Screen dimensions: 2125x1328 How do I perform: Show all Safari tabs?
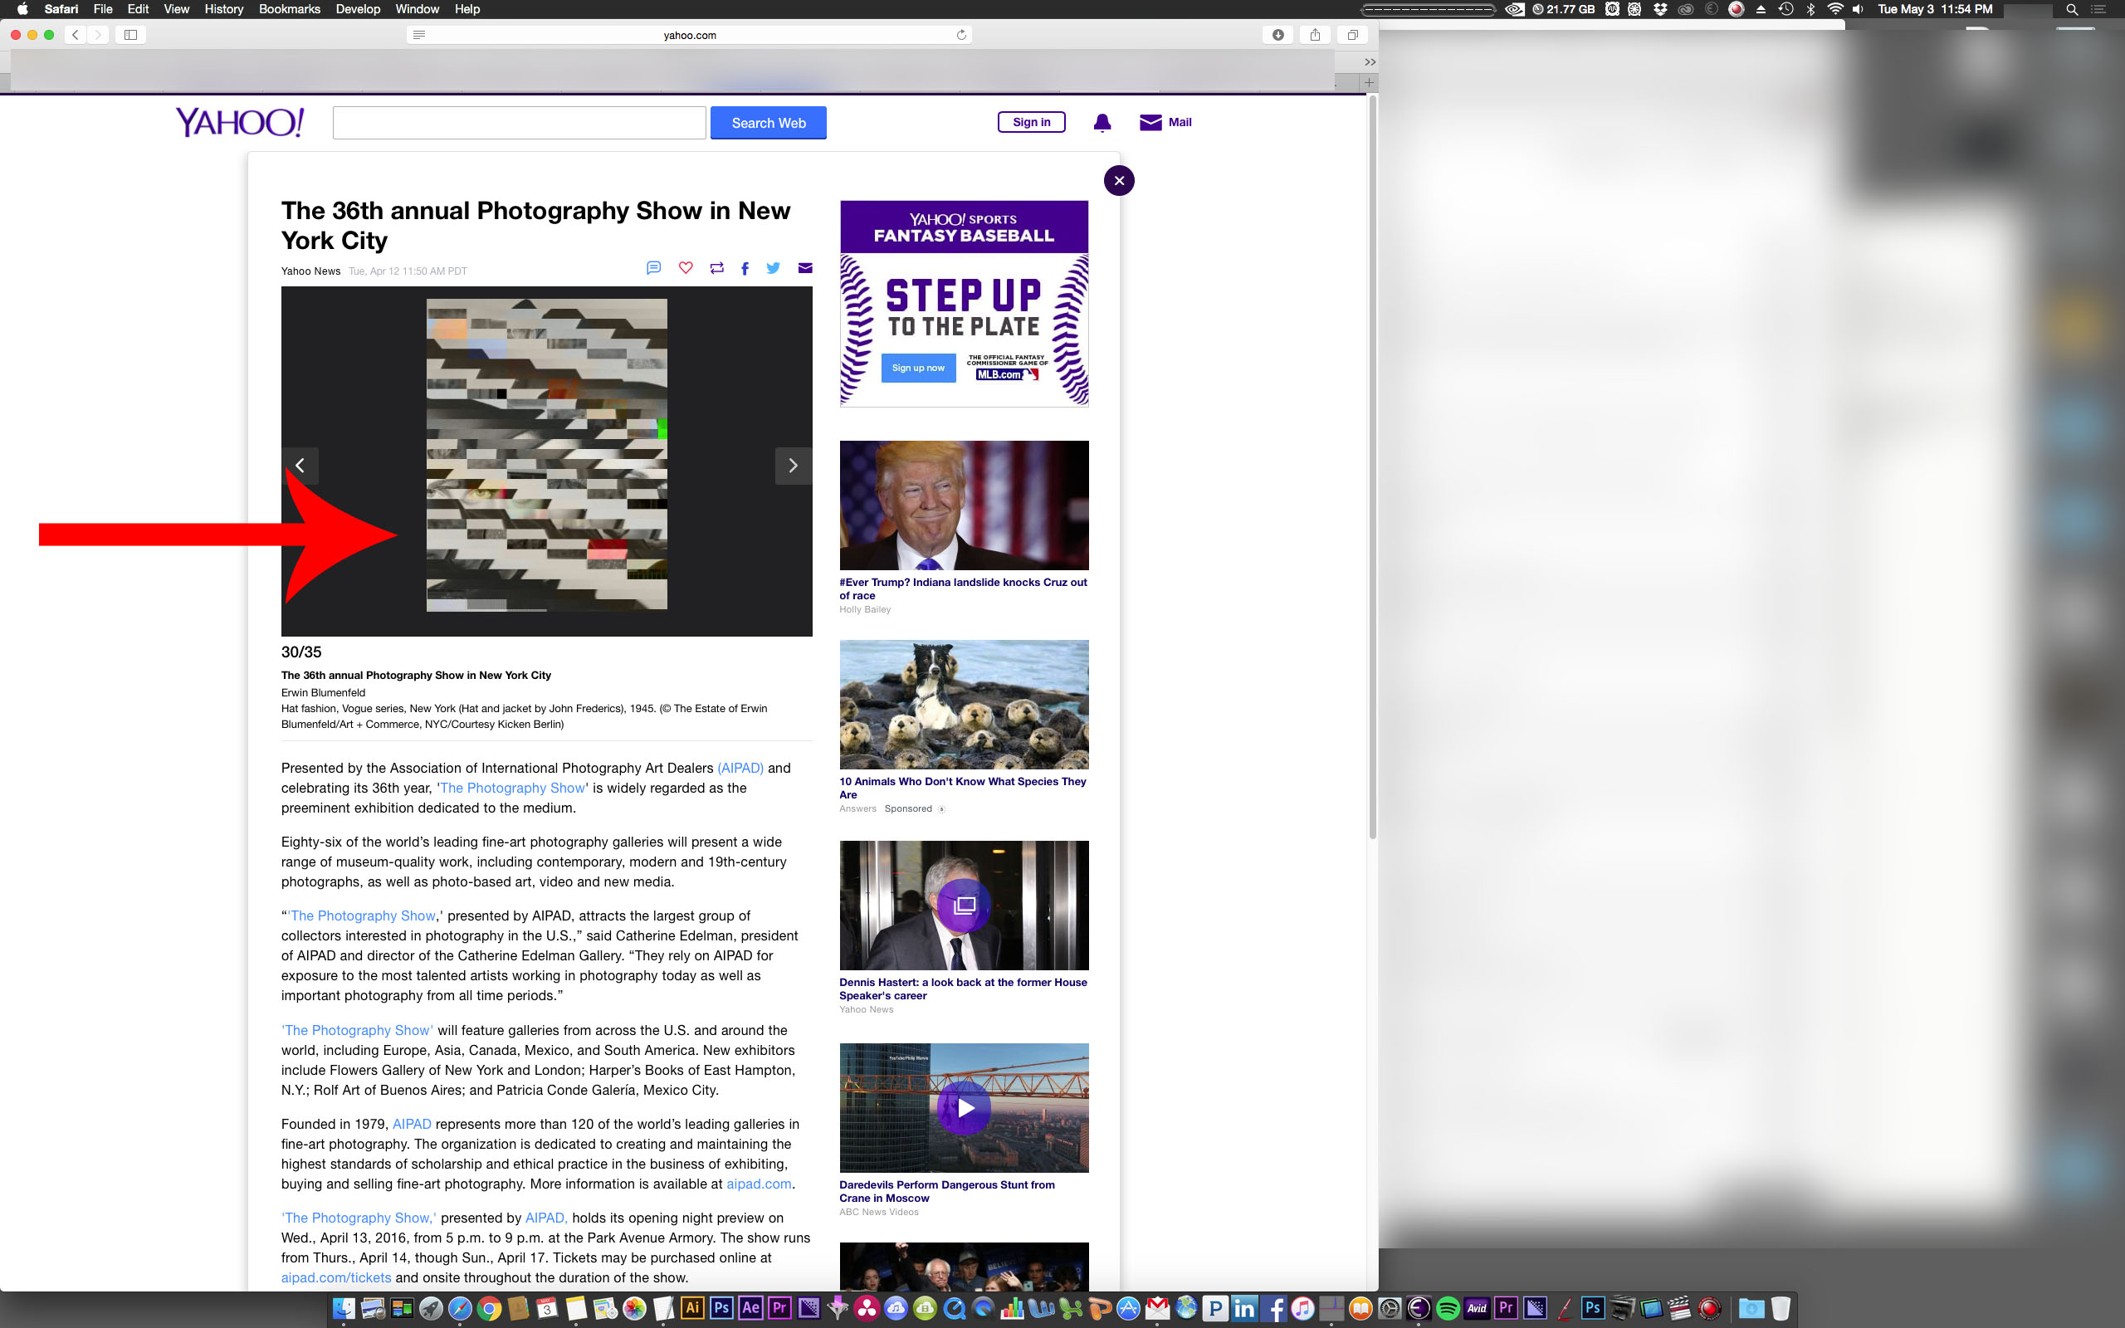click(x=1353, y=35)
